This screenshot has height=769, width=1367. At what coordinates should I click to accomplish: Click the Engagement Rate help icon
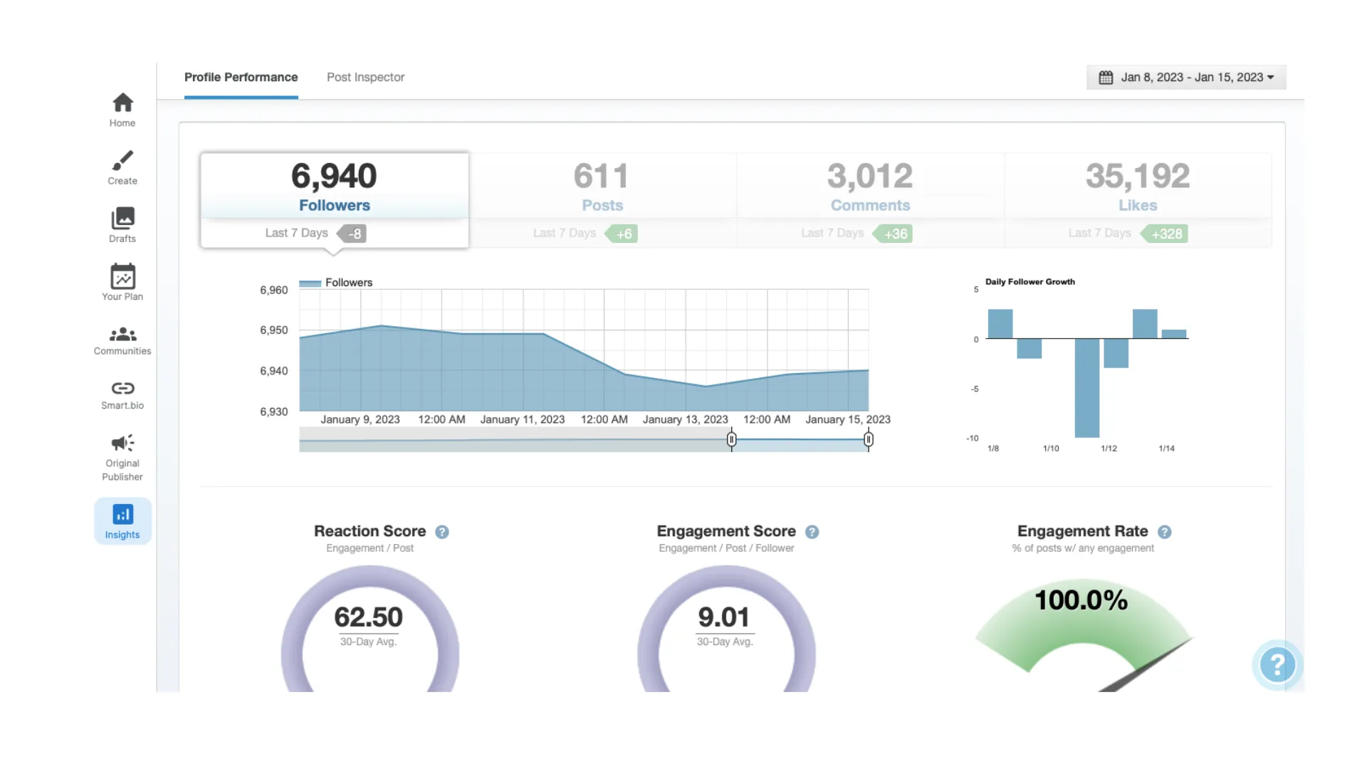(x=1164, y=532)
